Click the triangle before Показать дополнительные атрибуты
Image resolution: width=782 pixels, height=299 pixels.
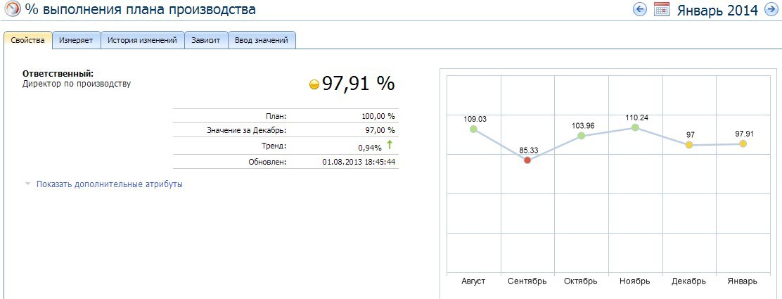pyautogui.click(x=28, y=184)
